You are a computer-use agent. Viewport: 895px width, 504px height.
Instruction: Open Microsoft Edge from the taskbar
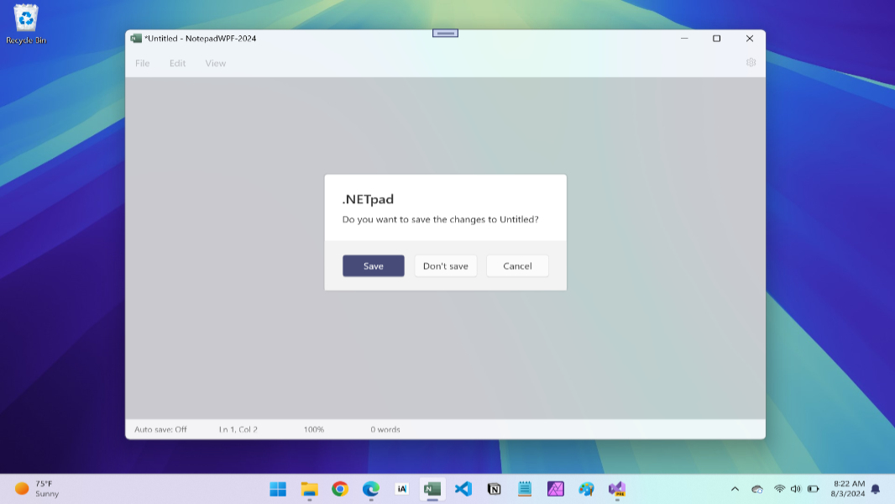[370, 489]
